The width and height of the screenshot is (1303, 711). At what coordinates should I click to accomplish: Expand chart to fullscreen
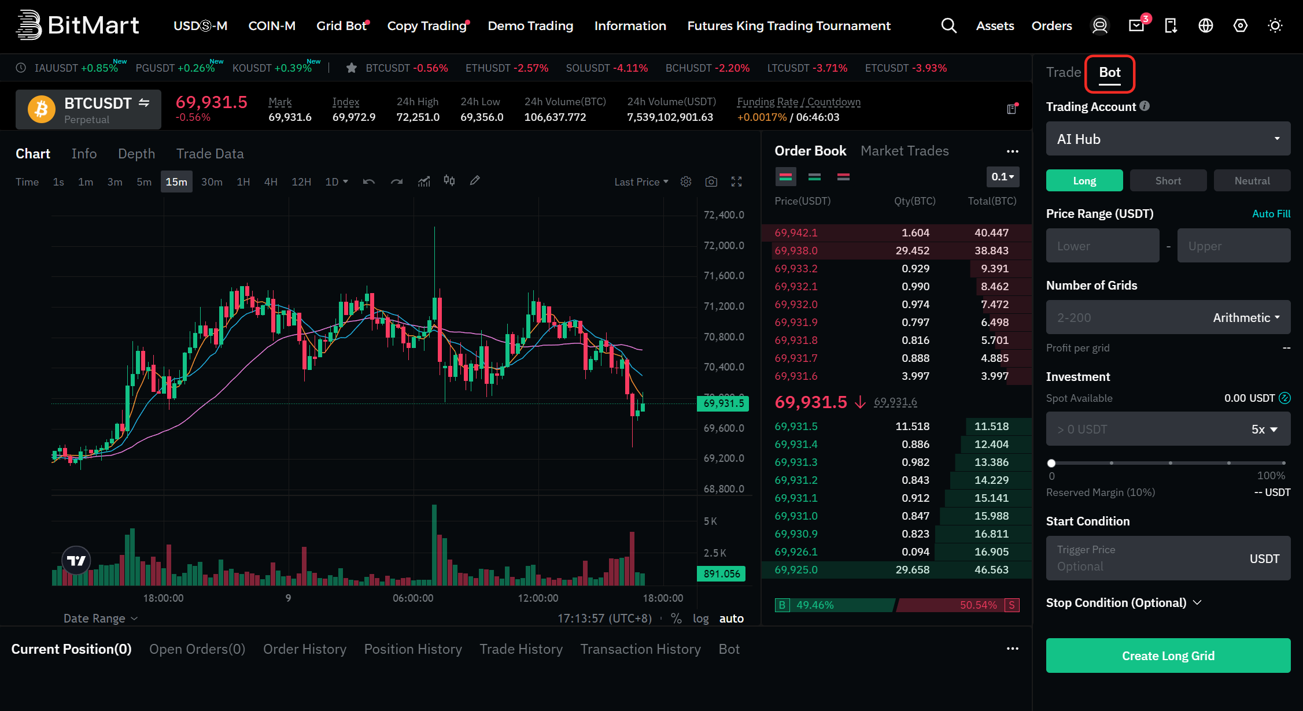pos(737,182)
